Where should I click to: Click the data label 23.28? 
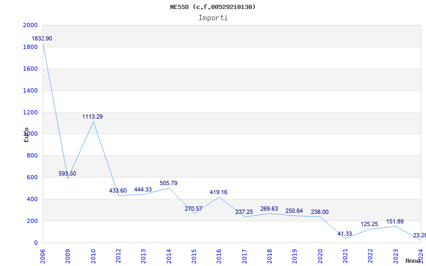click(420, 235)
